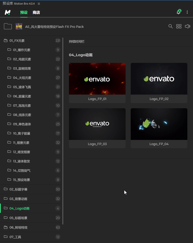The image size is (193, 243).
Task: Expand the 03_背景动画 folder
Action: coord(31,199)
